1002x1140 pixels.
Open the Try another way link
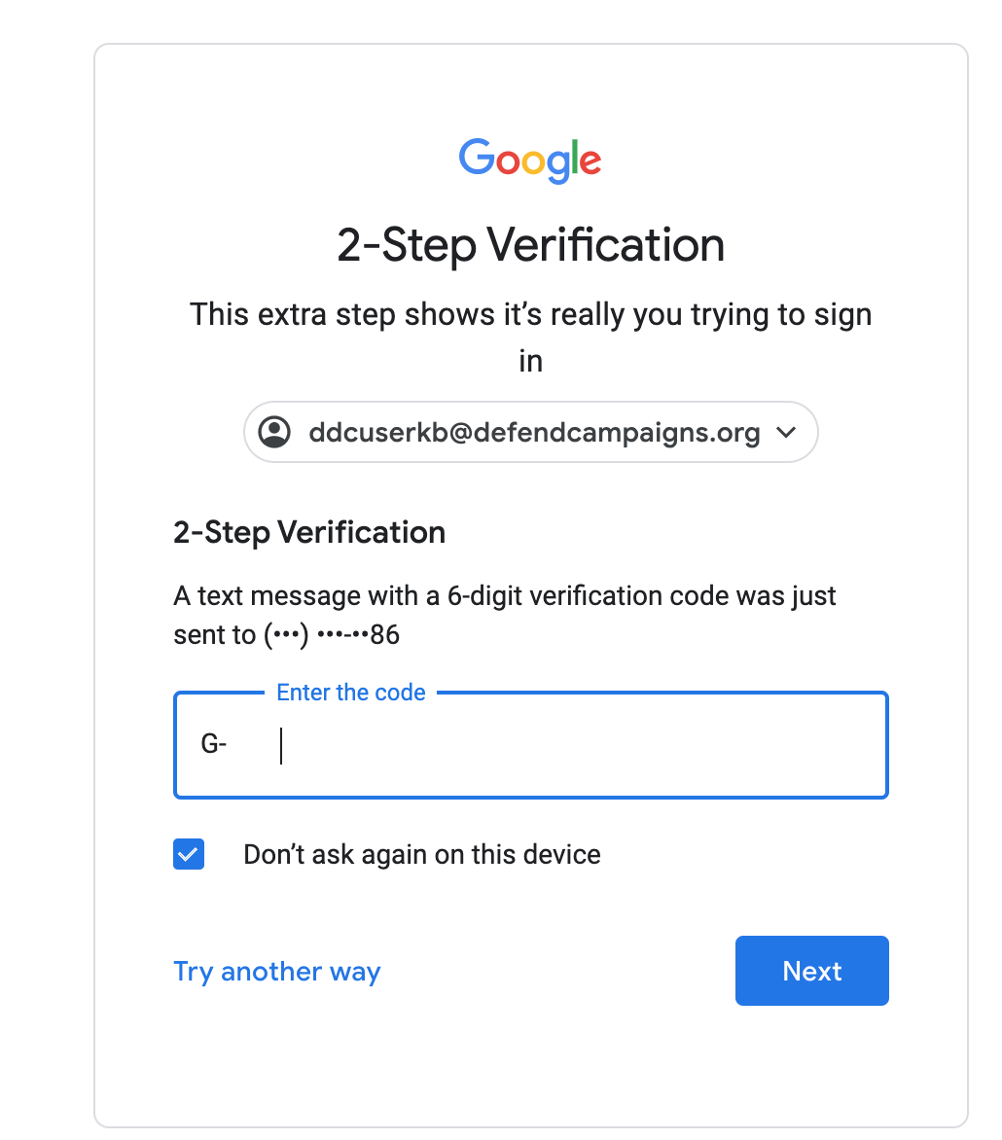pos(277,972)
